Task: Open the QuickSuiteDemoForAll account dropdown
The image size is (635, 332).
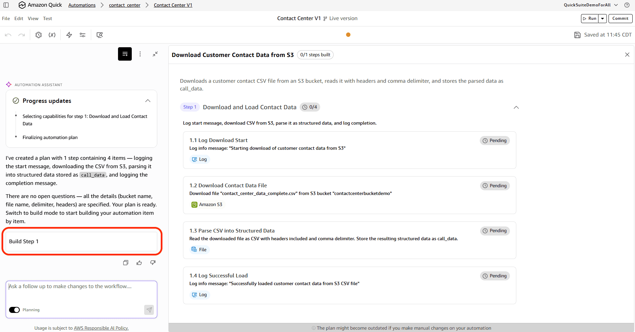Action: 591,5
